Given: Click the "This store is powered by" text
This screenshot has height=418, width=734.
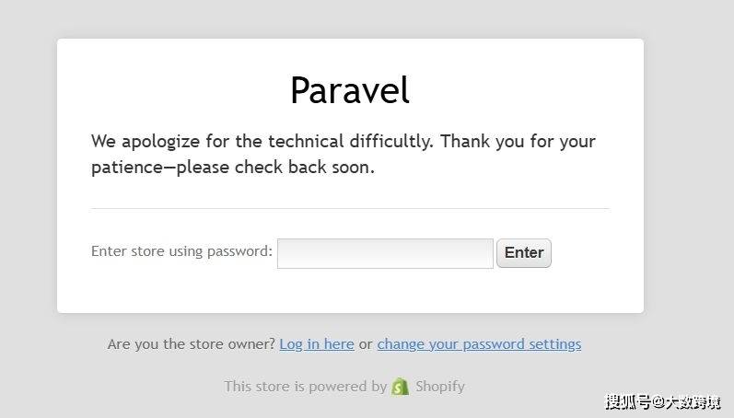Looking at the screenshot, I should coord(306,386).
